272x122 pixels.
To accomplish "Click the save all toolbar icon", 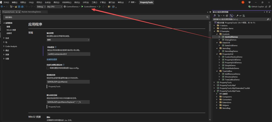I will point(22,7).
